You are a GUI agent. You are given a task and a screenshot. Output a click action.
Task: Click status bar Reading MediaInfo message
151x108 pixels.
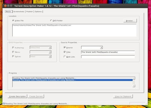click(x=37, y=103)
